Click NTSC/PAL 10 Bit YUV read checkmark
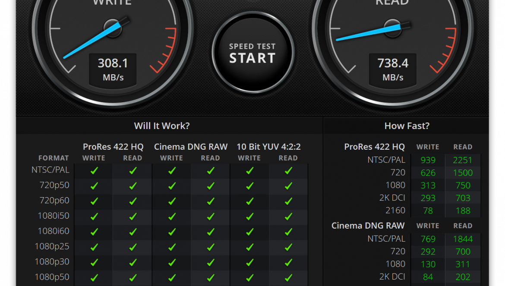The height and width of the screenshot is (286, 505). pos(288,171)
